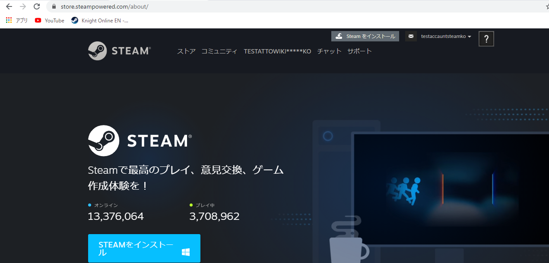Click the large Steam logo in the hero section
Viewport: 549px width, 263px height.
pyautogui.click(x=140, y=141)
